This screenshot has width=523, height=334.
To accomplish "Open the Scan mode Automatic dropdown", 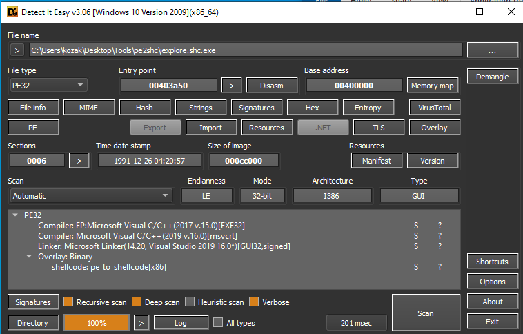I will point(89,196).
